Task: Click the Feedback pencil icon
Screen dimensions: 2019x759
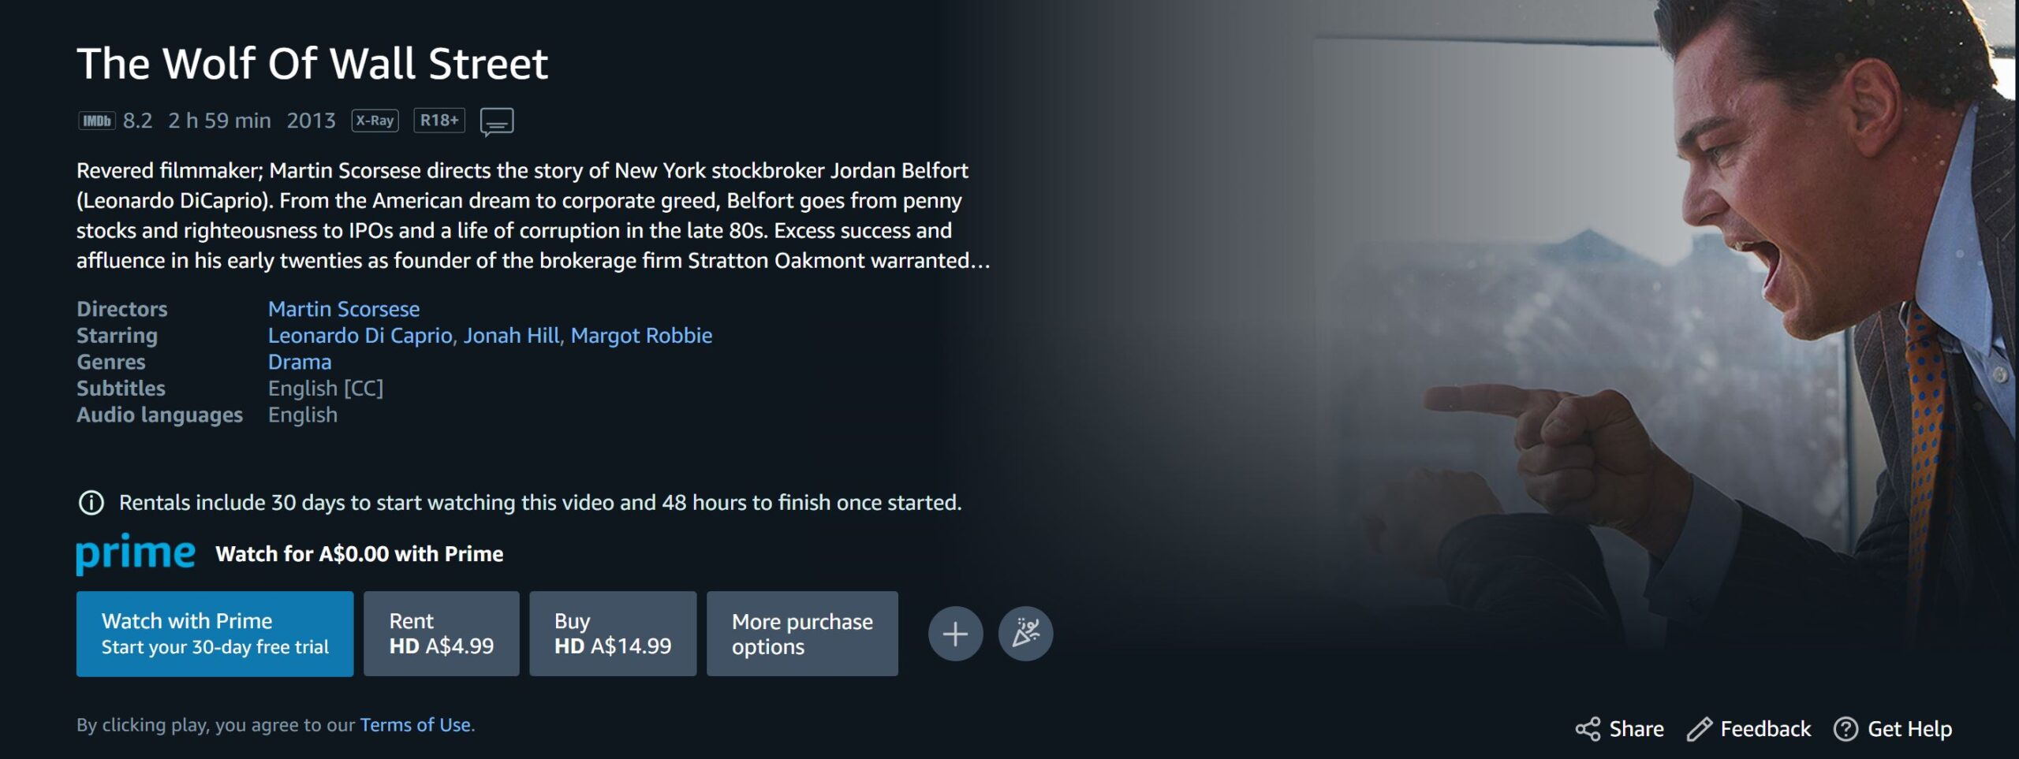Action: coord(1700,729)
